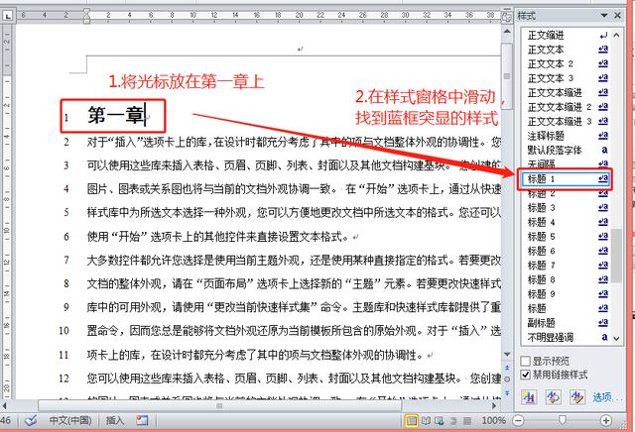Screen dimensions: 635x432
Task: Open the 选项... link in Styles pane
Action: [605, 397]
